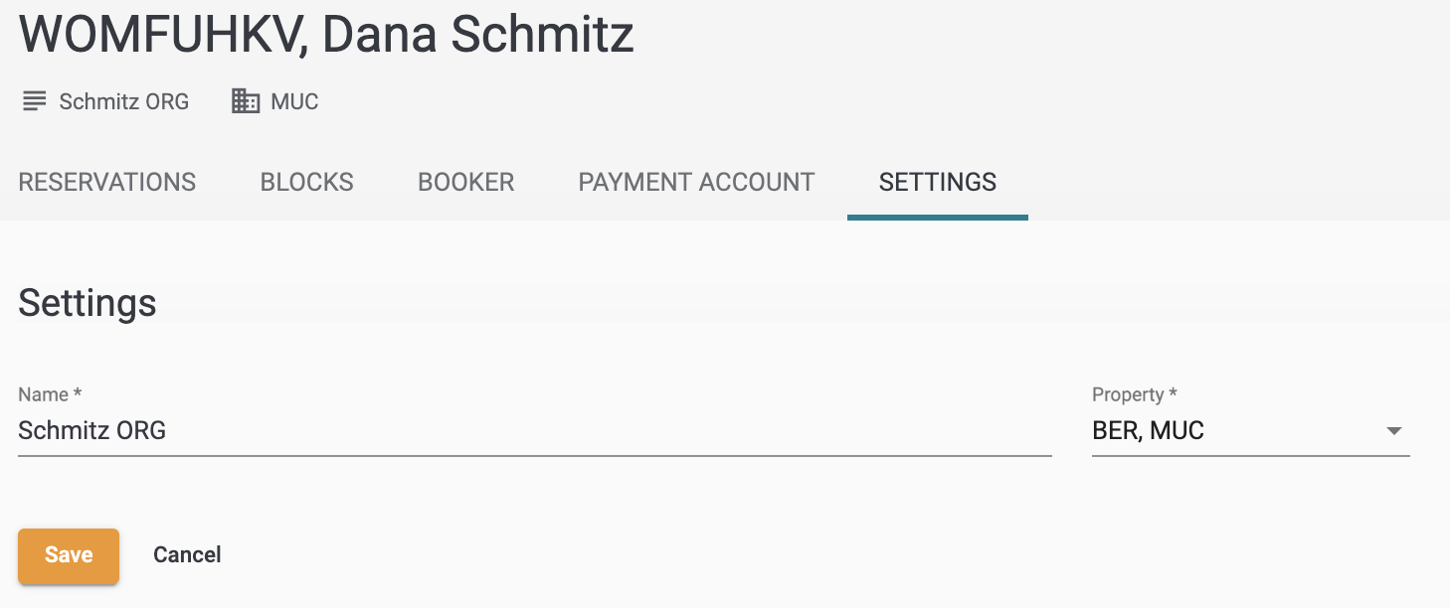
Task: Go to the Booker tab
Action: click(x=466, y=183)
